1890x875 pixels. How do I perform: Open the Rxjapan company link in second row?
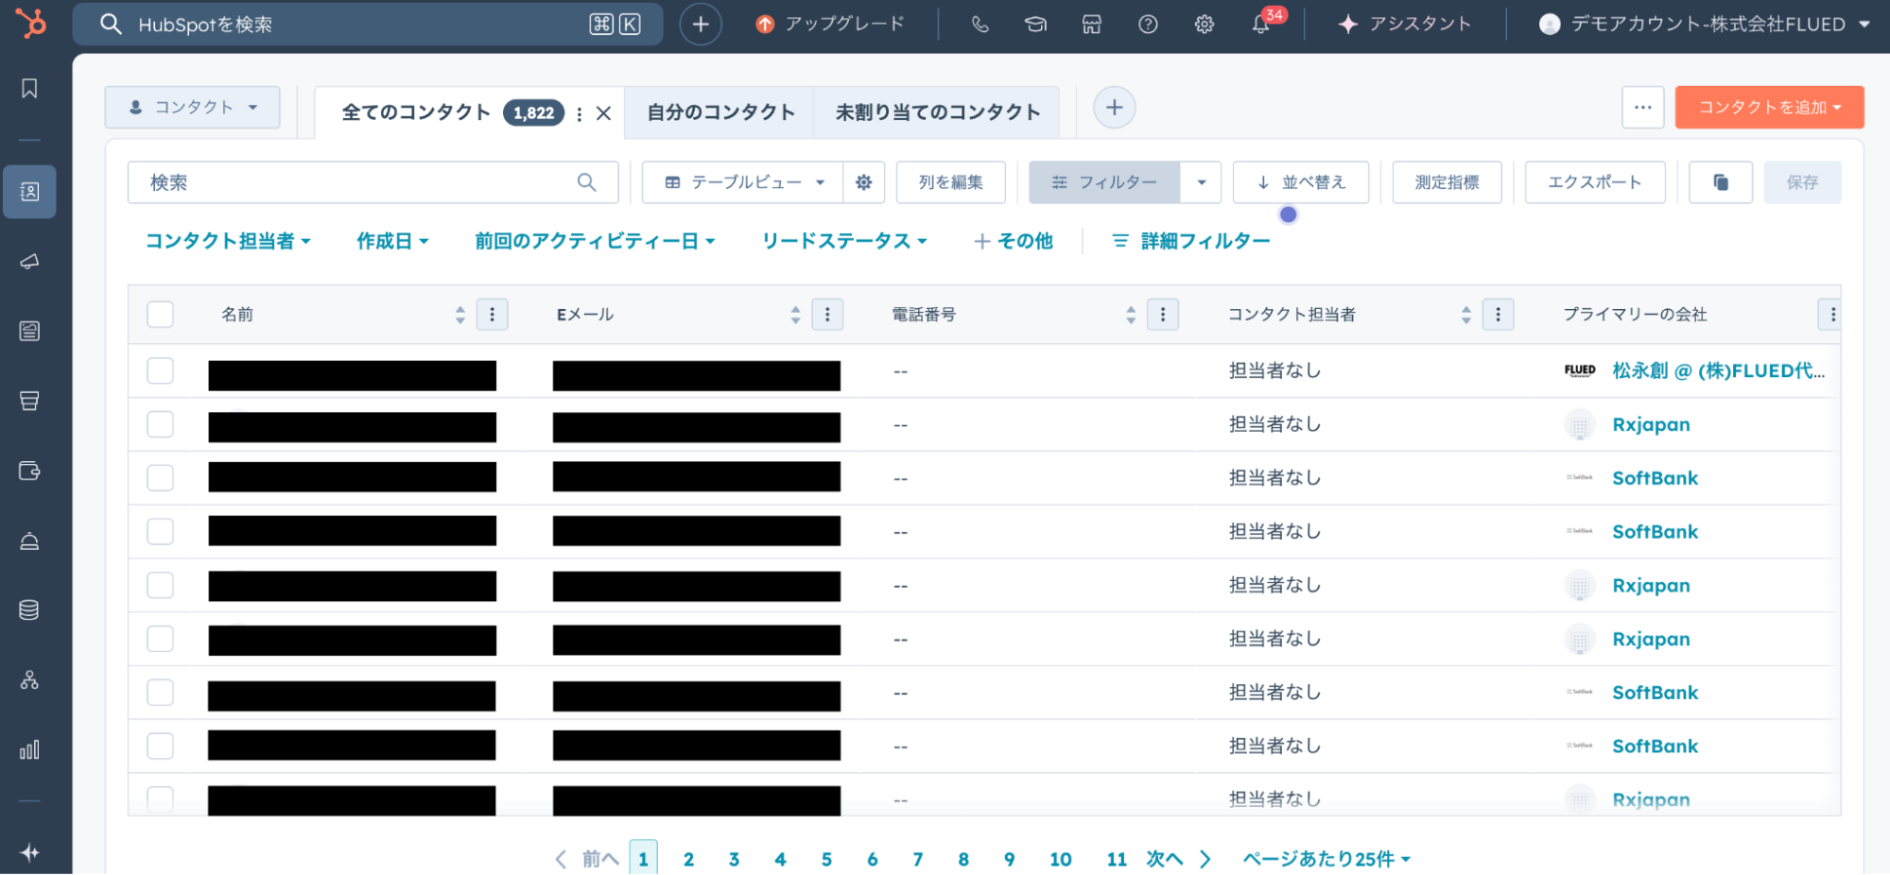1651,424
